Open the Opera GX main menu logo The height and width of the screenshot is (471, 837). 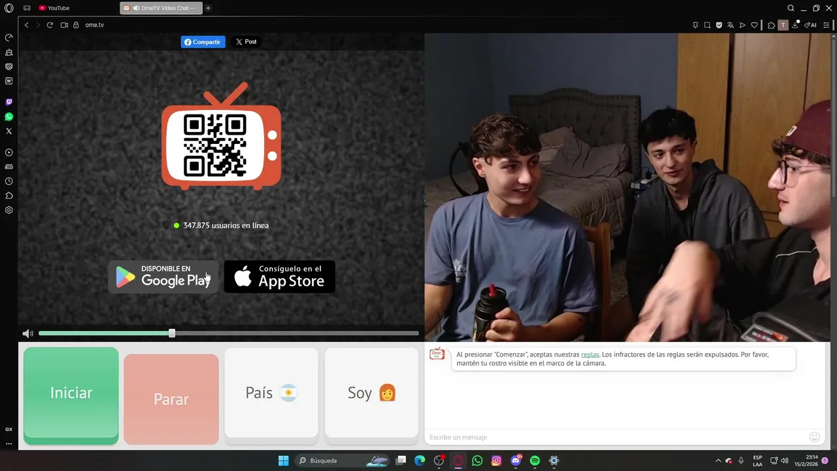click(x=9, y=8)
